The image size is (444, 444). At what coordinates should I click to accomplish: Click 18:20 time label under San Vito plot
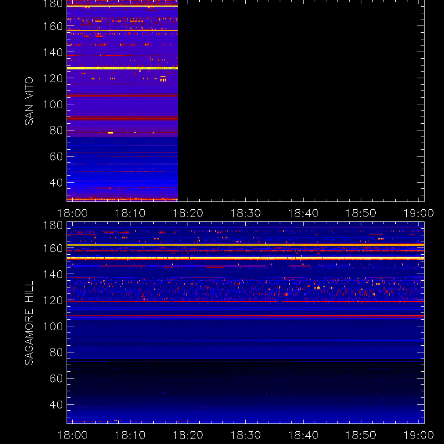click(188, 213)
